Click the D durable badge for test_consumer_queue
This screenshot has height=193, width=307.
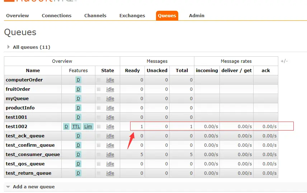click(x=78, y=155)
